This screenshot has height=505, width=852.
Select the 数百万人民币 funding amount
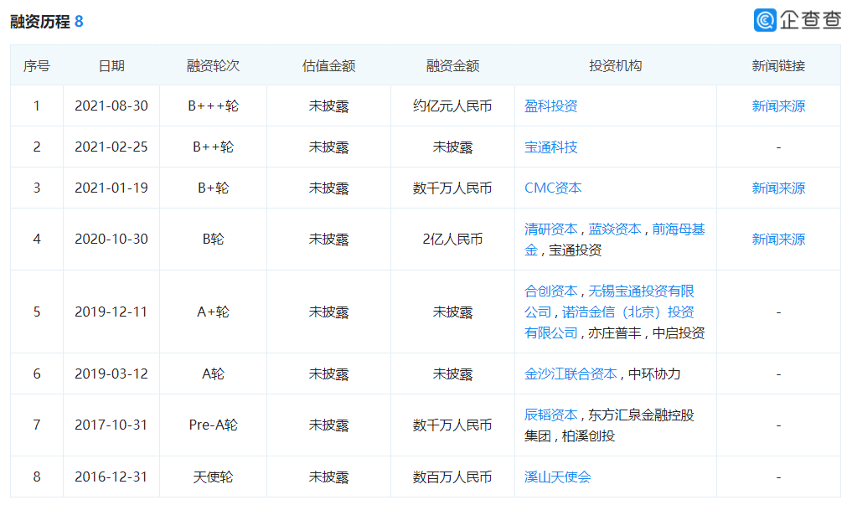[x=452, y=477]
